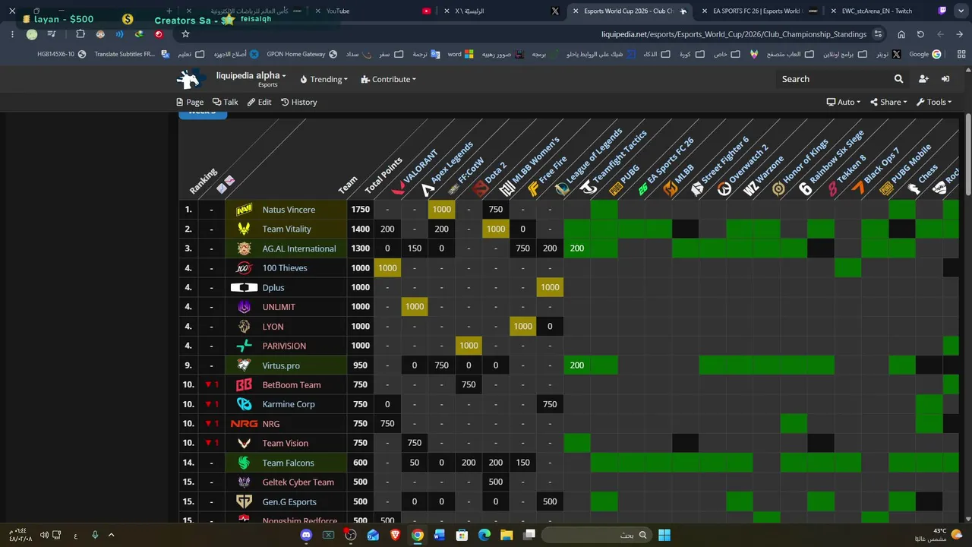The width and height of the screenshot is (972, 547).
Task: Click the address bar URL
Action: click(734, 34)
